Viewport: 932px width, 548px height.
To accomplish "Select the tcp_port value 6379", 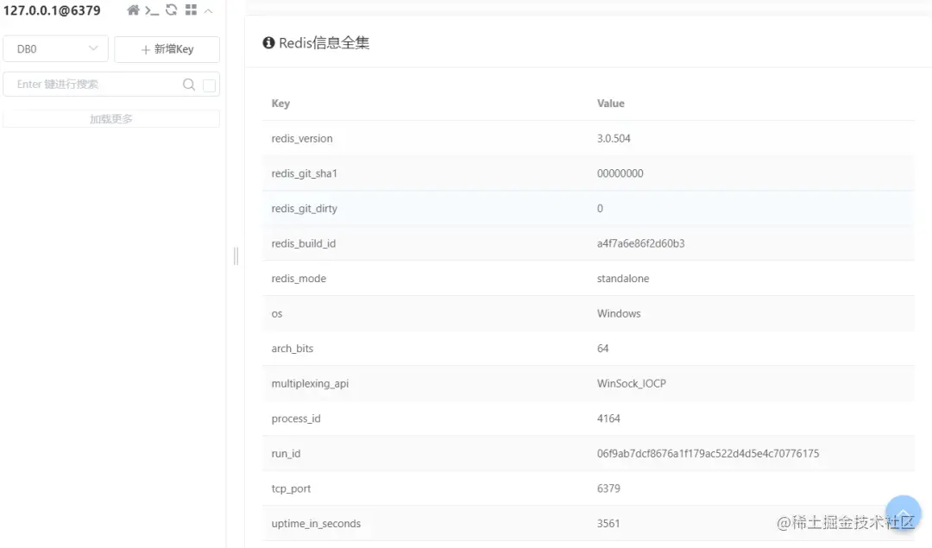I will point(608,489).
